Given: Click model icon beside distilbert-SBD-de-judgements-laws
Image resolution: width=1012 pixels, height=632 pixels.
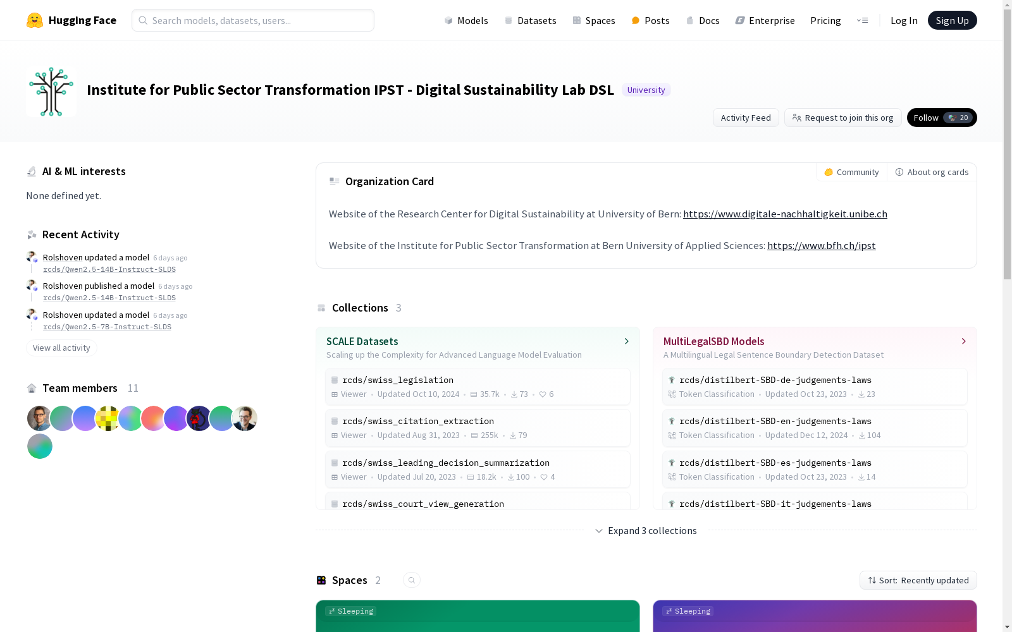Looking at the screenshot, I should 672,380.
